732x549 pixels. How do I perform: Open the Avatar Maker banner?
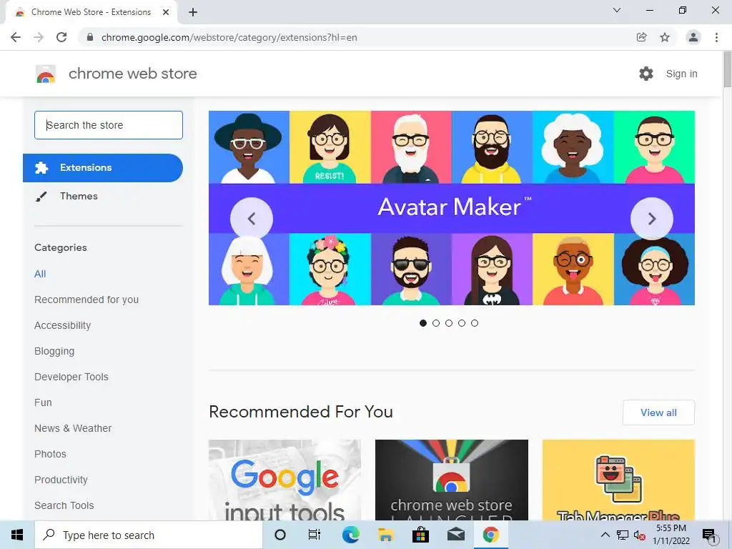[x=452, y=208]
